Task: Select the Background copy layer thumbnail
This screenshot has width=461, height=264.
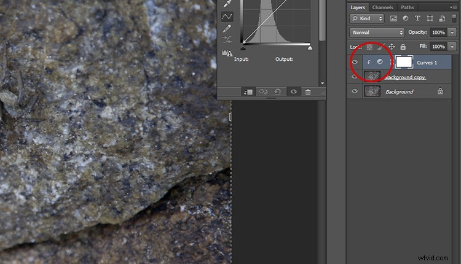Action: tap(372, 76)
